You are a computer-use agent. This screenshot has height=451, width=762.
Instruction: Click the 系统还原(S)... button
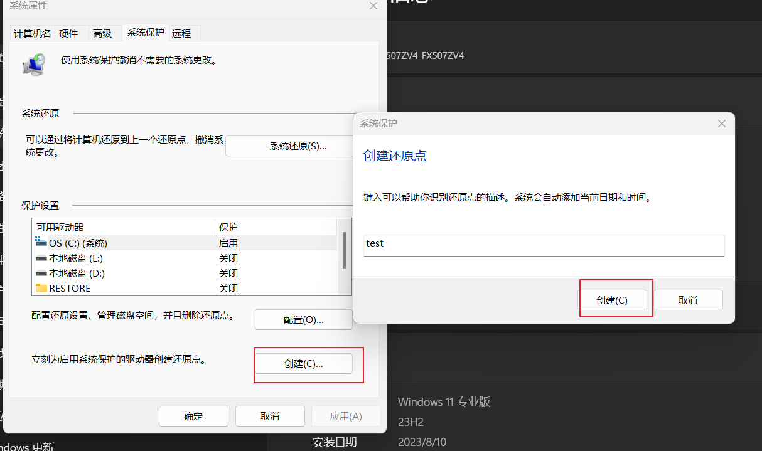(x=298, y=146)
